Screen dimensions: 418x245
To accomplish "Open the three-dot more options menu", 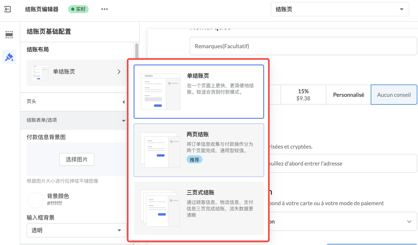I will pos(104,9).
